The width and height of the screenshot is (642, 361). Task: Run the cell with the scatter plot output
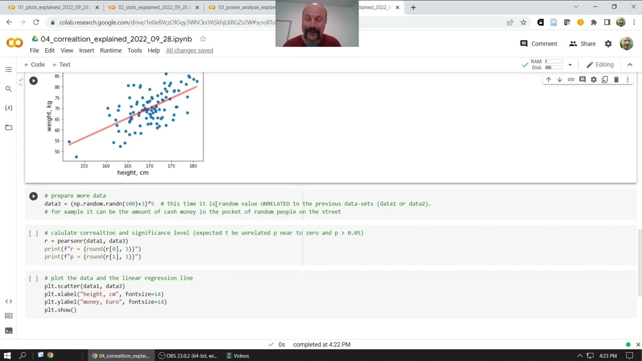tap(33, 81)
